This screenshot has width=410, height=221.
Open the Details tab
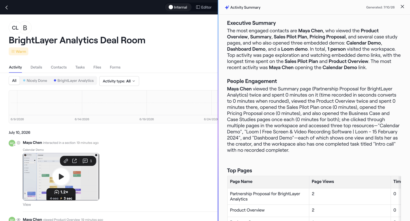tap(36, 67)
